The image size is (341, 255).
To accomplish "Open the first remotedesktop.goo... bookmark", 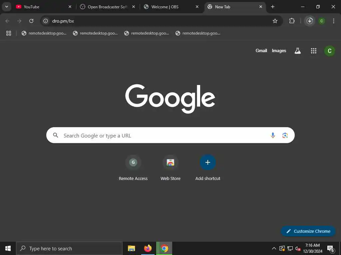I will point(44,33).
